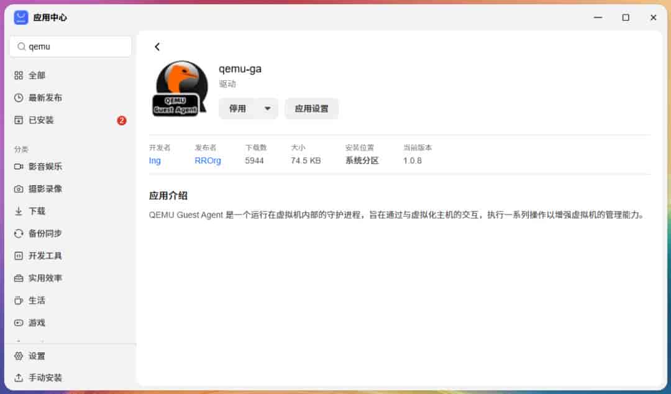Click the install location 系统分区

[362, 160]
